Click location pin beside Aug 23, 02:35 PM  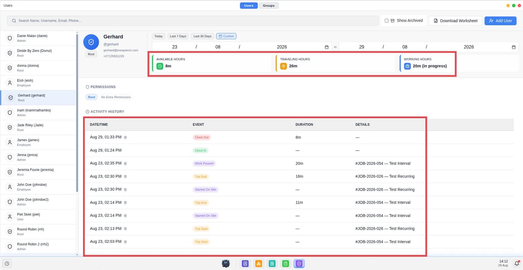(x=125, y=163)
